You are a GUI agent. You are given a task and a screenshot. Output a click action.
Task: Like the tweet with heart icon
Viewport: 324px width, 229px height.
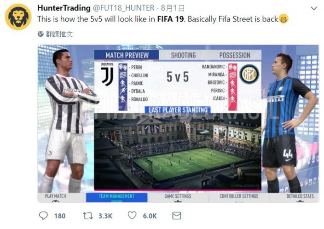coord(132,215)
